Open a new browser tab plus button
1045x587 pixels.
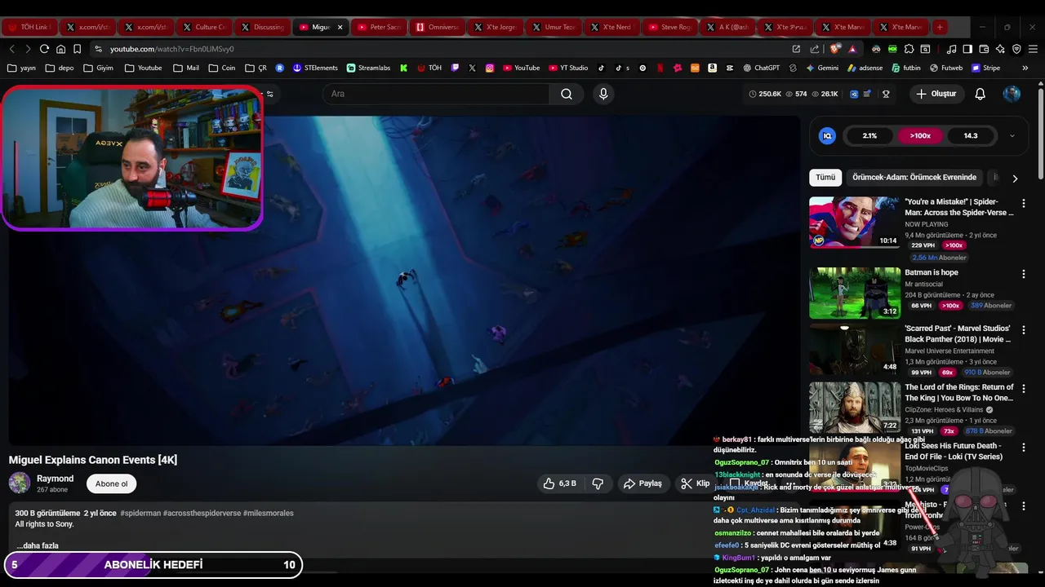point(940,27)
